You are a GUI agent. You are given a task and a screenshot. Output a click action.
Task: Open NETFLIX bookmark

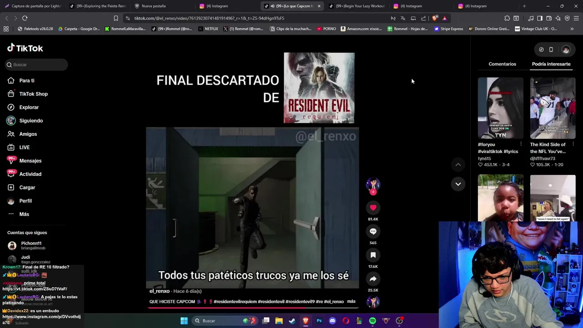click(x=208, y=29)
